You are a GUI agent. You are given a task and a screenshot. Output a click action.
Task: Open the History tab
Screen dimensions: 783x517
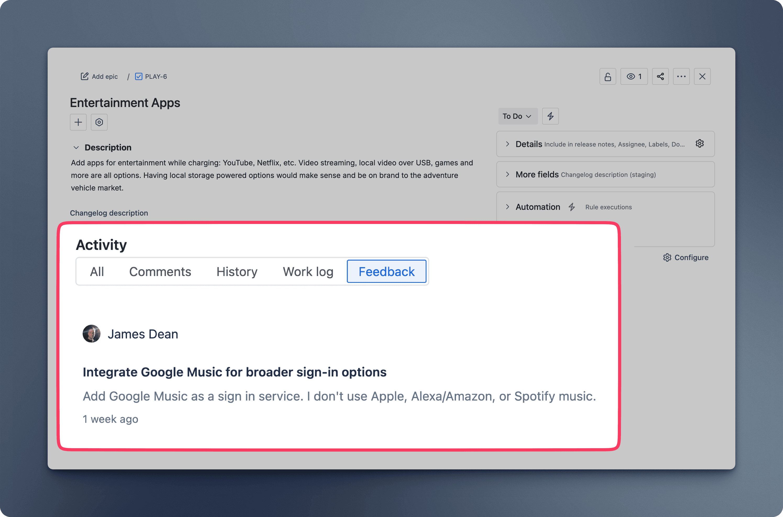(237, 271)
